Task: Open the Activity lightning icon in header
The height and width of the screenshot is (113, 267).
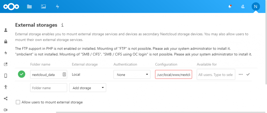Action: point(58,6)
